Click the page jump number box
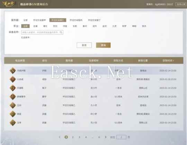The width and height of the screenshot is (187, 145). point(121,137)
